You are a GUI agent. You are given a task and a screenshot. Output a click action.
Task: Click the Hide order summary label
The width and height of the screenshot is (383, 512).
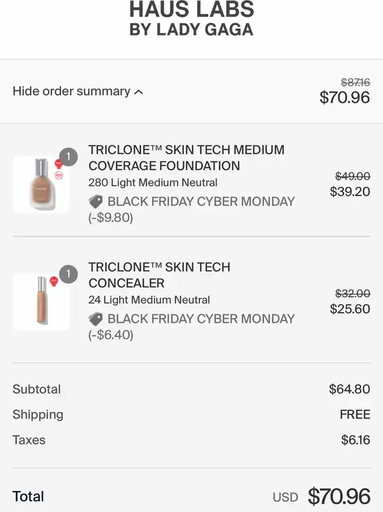pos(71,91)
